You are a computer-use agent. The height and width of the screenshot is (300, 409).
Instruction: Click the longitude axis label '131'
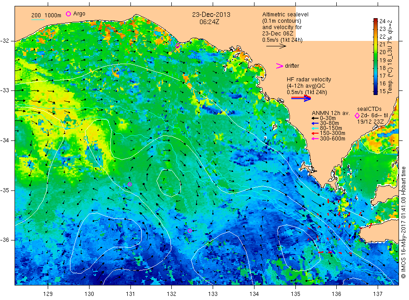130,294
